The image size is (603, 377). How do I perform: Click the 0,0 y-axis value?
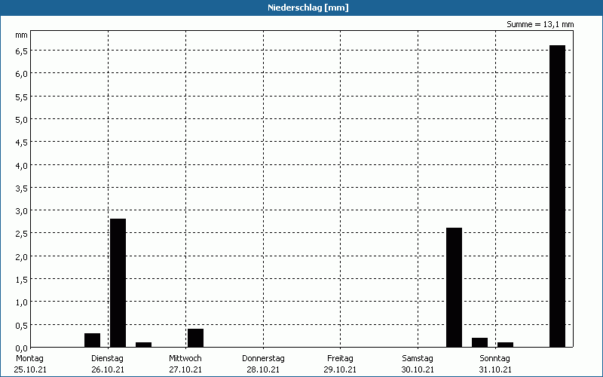[22, 348]
